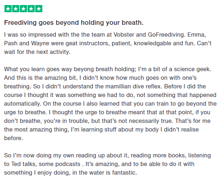Click the fifth green review star
Image resolution: width=220 pixels, height=180 pixels.
(38, 9)
